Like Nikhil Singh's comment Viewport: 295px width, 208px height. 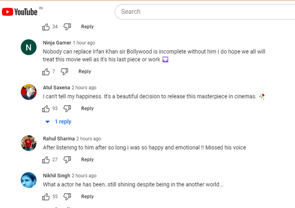[46, 196]
